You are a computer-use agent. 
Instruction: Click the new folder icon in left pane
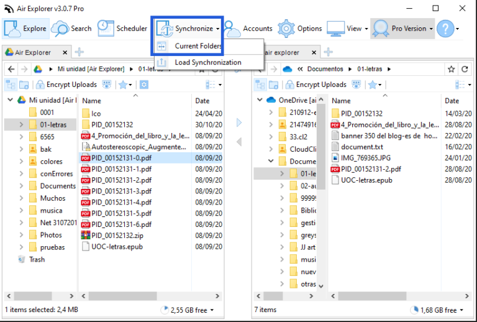point(24,85)
